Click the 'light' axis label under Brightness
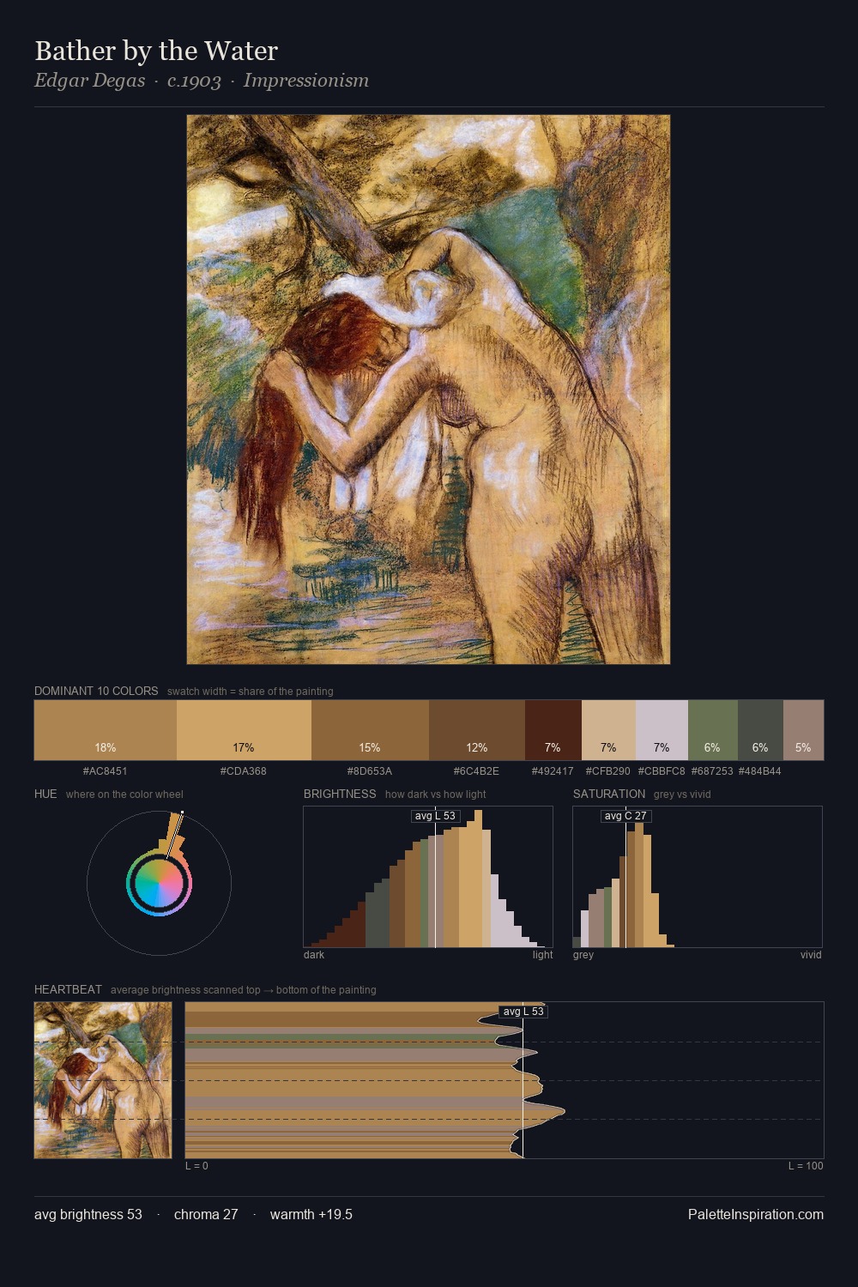This screenshot has width=858, height=1287. (542, 955)
